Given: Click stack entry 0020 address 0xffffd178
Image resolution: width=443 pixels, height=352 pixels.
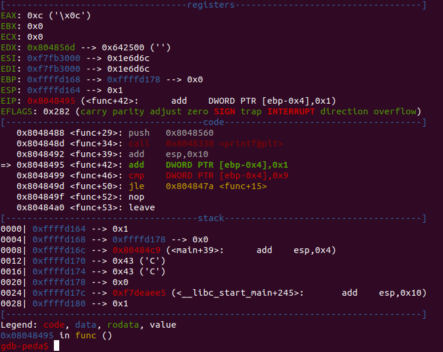Looking at the screenshot, I should [59, 282].
